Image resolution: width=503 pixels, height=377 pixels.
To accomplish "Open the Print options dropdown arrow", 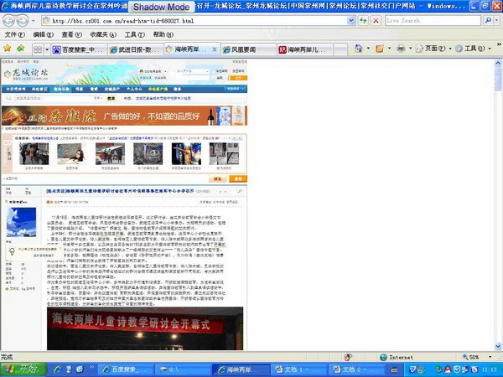I will click(x=410, y=49).
